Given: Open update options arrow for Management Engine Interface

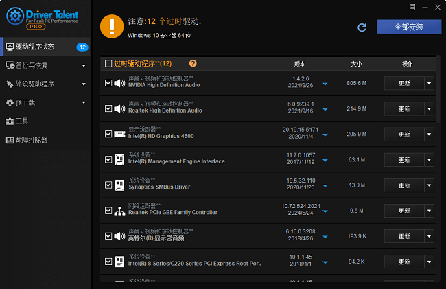Looking at the screenshot, I should click(x=430, y=160).
